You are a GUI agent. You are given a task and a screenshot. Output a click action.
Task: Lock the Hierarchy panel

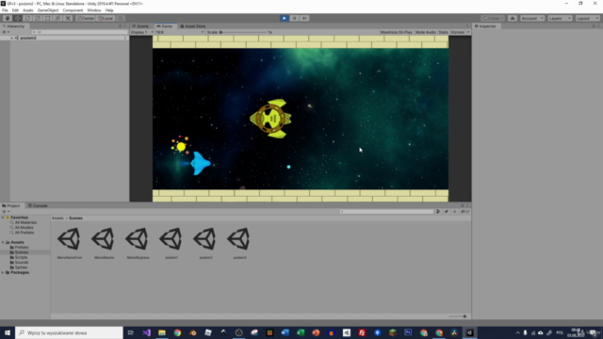point(120,26)
